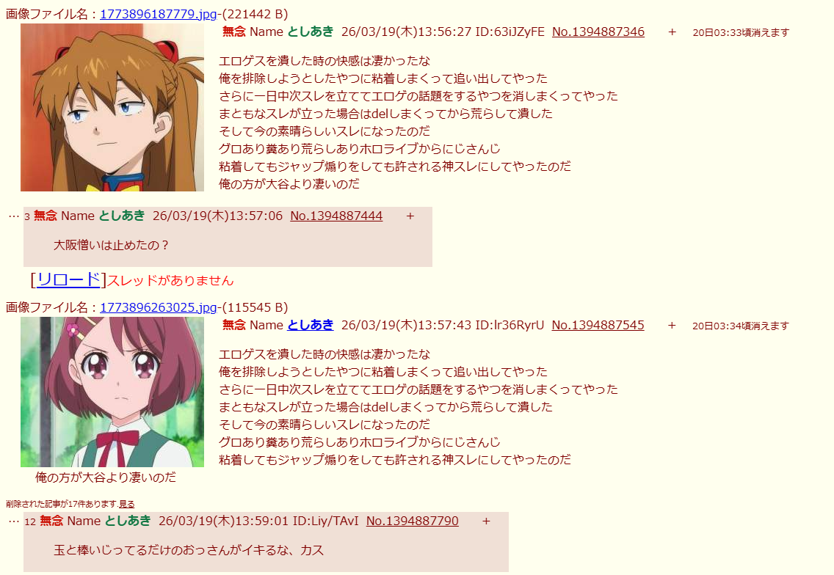Click post number No.1394887346
Screen dimensions: 834x575
pyautogui.click(x=598, y=32)
